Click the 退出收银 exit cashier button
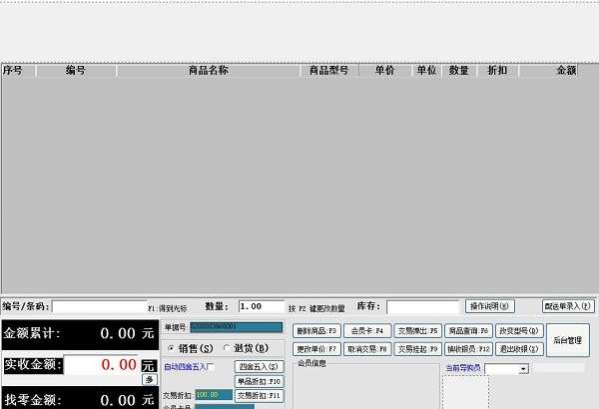 pyautogui.click(x=519, y=349)
